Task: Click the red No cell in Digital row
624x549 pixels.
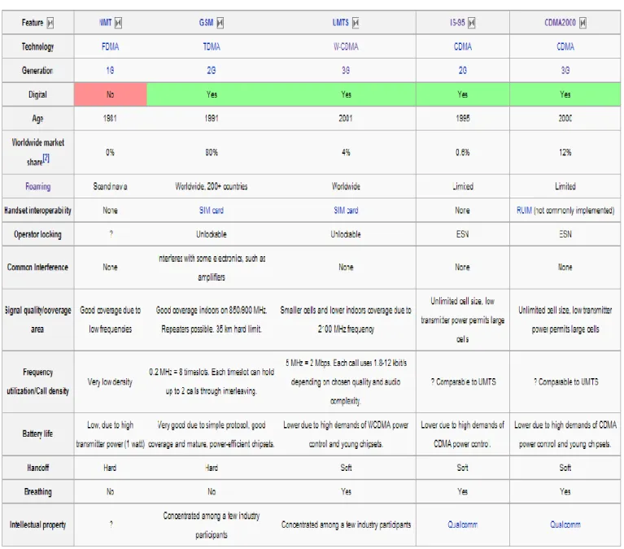Action: click(110, 94)
